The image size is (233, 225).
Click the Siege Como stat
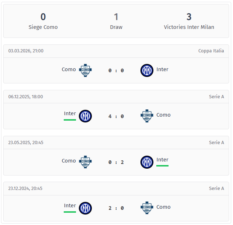coord(43,21)
